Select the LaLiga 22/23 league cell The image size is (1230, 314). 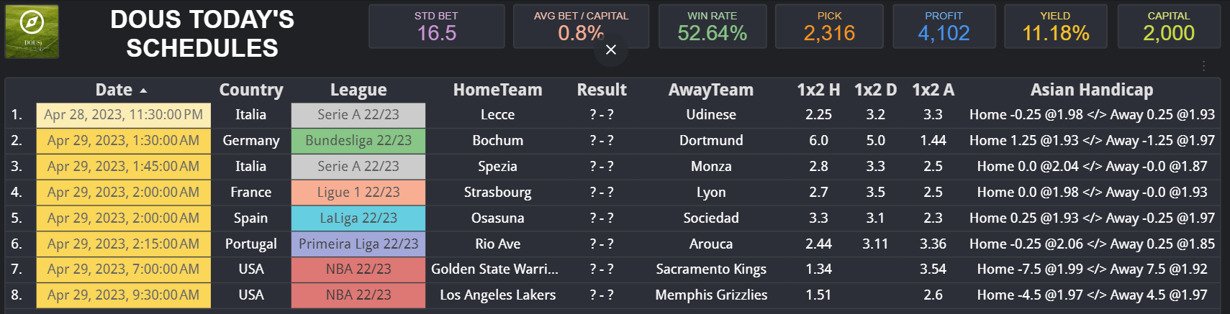pyautogui.click(x=358, y=218)
